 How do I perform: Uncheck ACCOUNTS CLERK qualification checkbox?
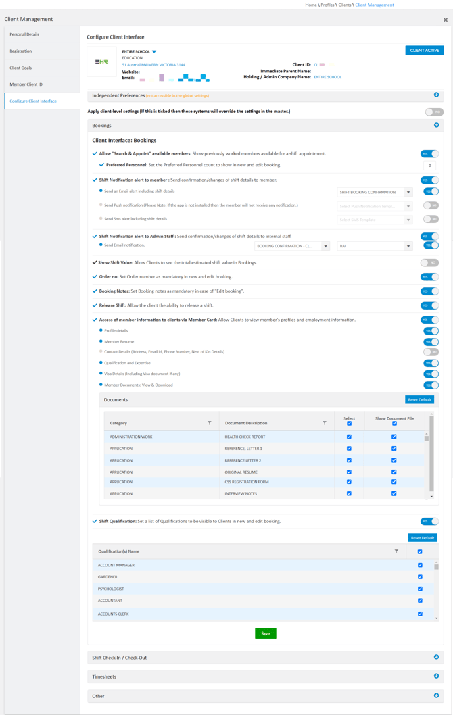pos(420,614)
